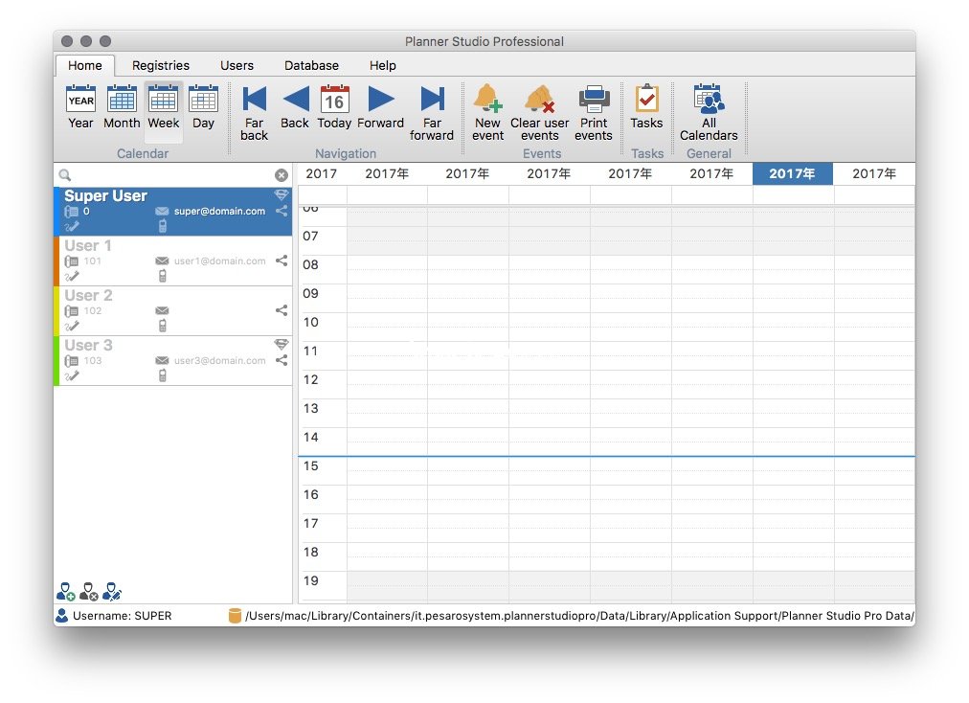Go back one period with Back arrow

(x=295, y=106)
